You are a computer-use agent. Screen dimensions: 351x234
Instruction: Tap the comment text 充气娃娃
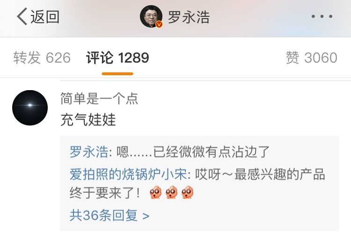pyautogui.click(x=88, y=120)
